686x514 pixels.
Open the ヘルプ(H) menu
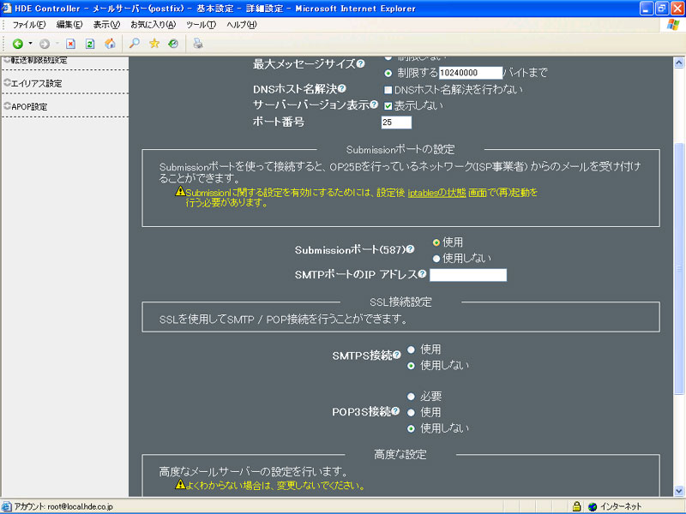coord(242,25)
